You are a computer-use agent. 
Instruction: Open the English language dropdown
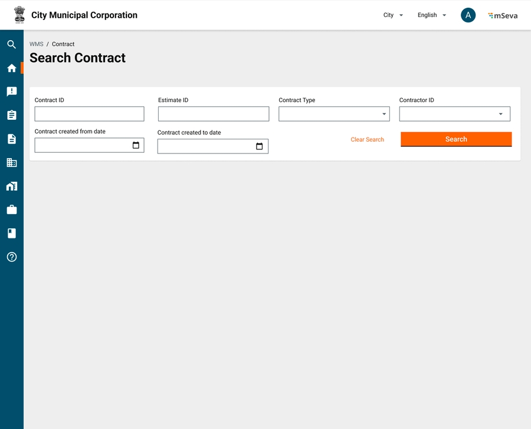[431, 15]
